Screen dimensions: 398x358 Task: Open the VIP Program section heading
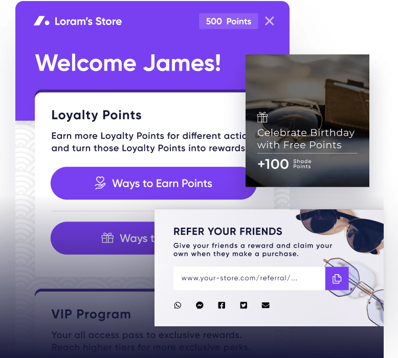(91, 315)
